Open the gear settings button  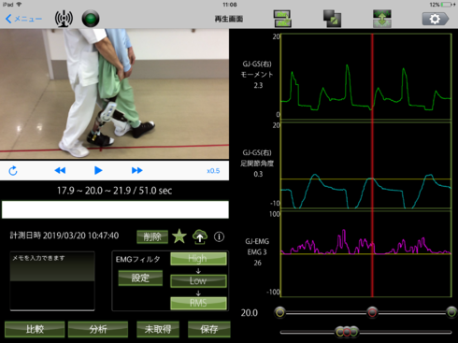(x=436, y=19)
